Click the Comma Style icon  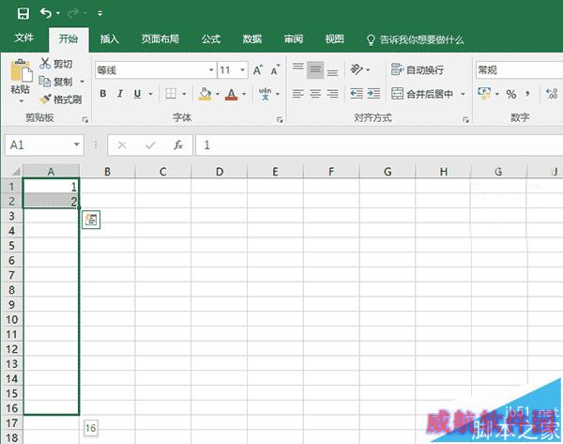527,94
